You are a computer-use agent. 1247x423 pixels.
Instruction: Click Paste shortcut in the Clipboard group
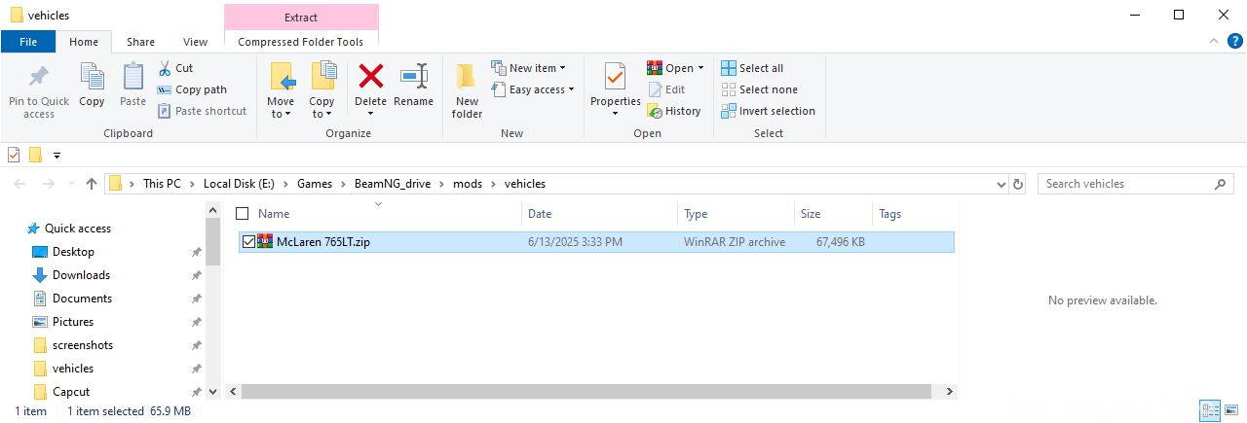[x=202, y=111]
